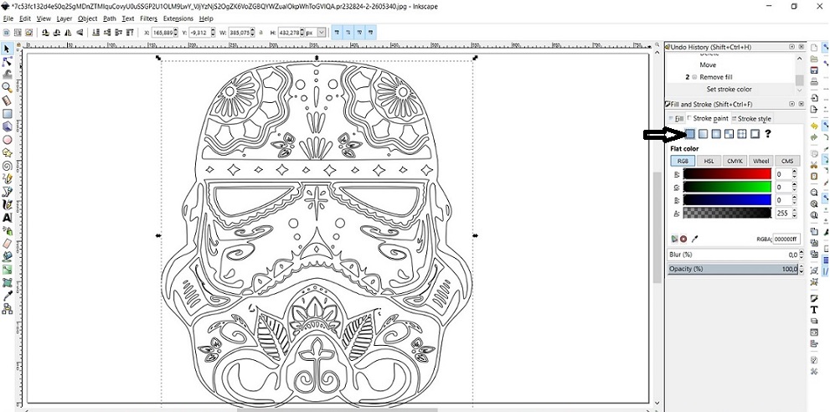Switch to the CMS color mode
The image size is (830, 412).
pyautogui.click(x=787, y=161)
